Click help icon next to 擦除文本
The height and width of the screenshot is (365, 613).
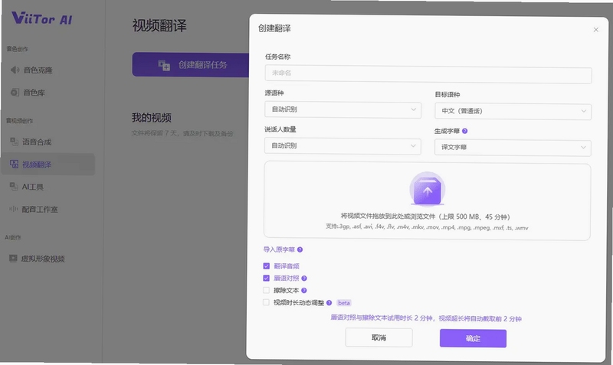pyautogui.click(x=303, y=291)
